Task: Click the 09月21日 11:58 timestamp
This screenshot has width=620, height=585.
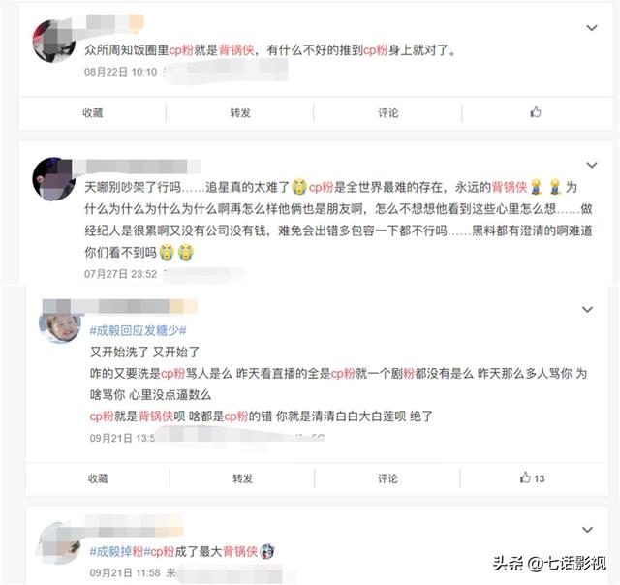Action: point(125,572)
